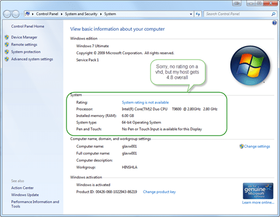
Task: Click the genuine Microsoft software badge
Action: pyautogui.click(x=258, y=191)
